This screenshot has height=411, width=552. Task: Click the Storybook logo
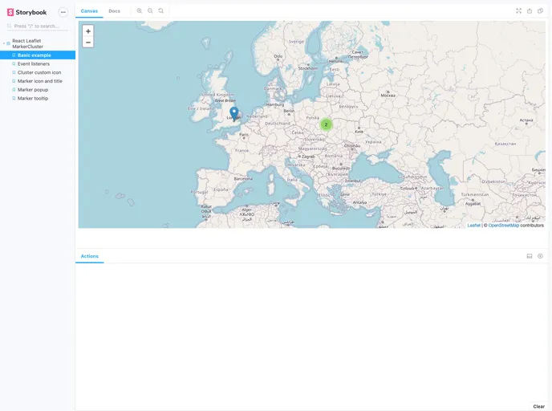pyautogui.click(x=26, y=12)
